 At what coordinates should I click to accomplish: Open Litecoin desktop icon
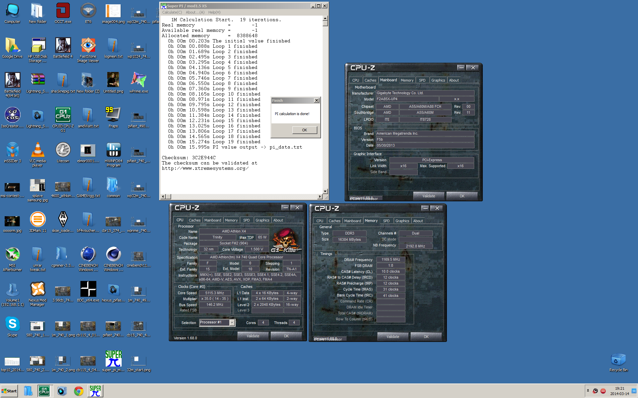pyautogui.click(x=63, y=153)
